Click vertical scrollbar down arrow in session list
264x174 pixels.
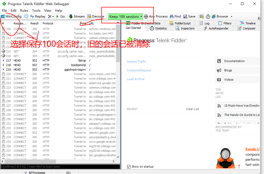[118, 157]
